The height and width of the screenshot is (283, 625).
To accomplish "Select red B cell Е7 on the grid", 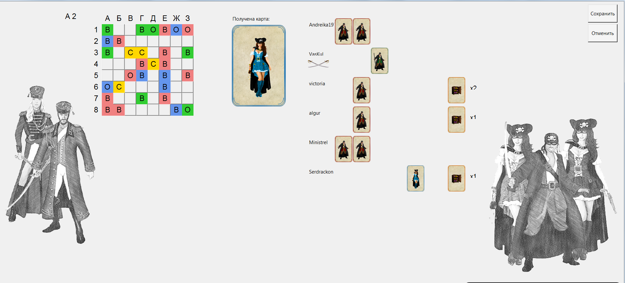I will [165, 98].
